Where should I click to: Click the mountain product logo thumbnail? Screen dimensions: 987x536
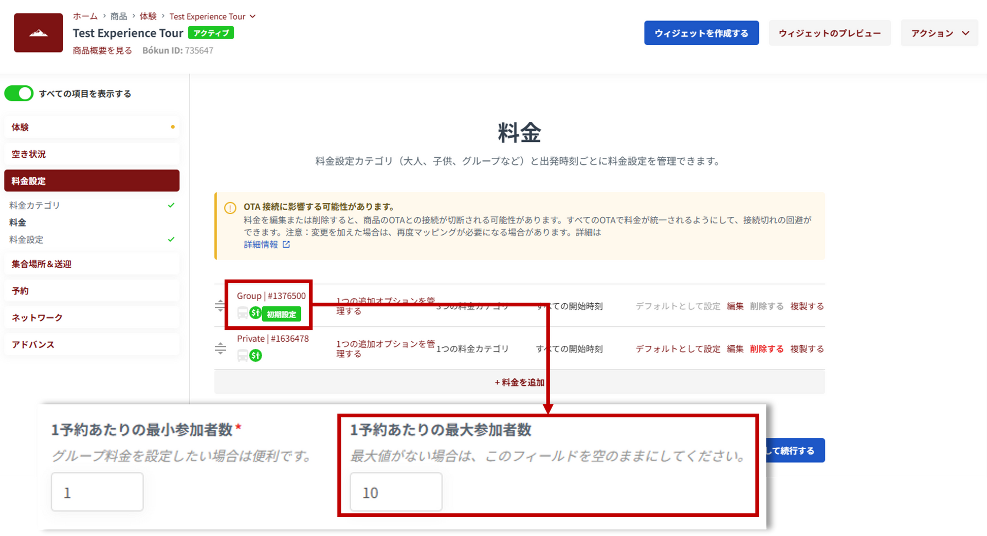[x=38, y=33]
